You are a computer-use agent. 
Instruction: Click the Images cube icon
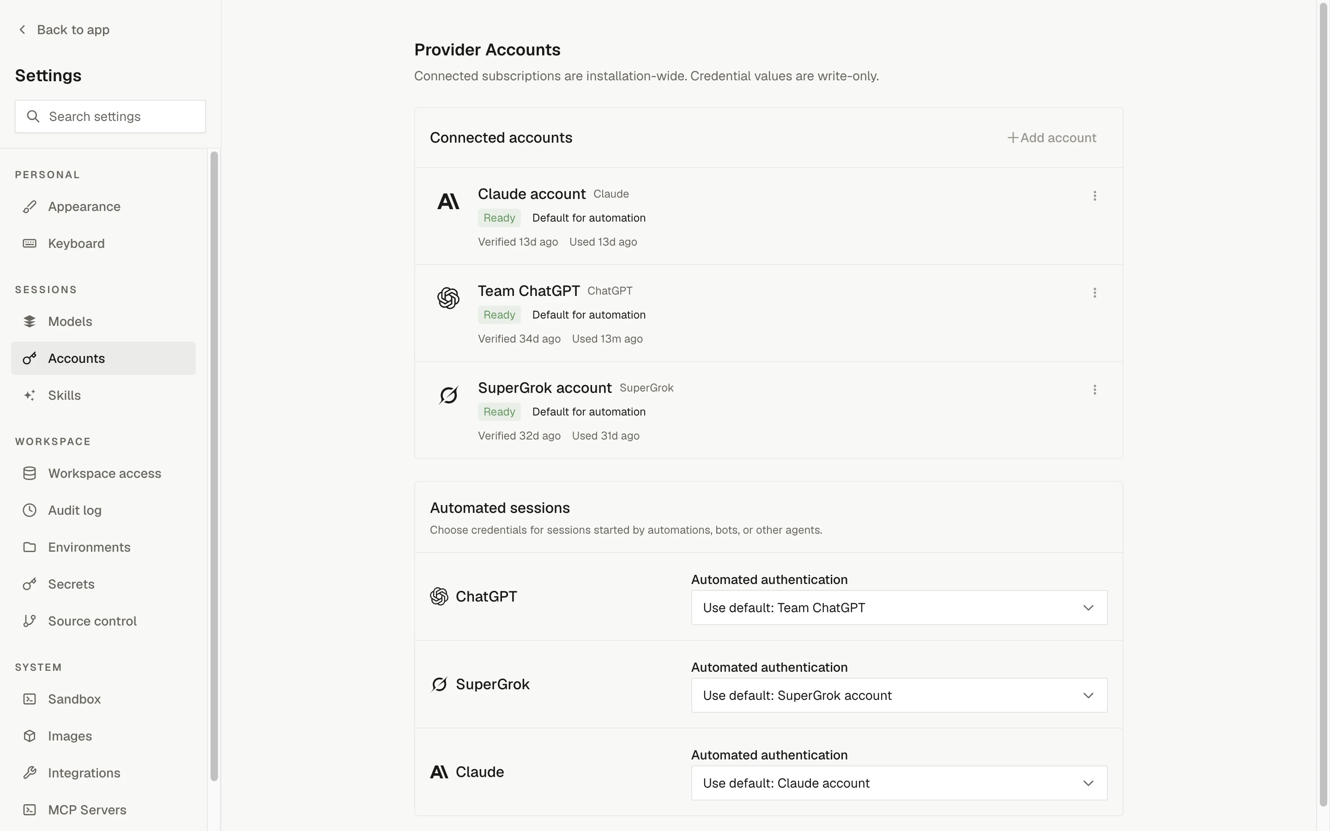click(30, 736)
